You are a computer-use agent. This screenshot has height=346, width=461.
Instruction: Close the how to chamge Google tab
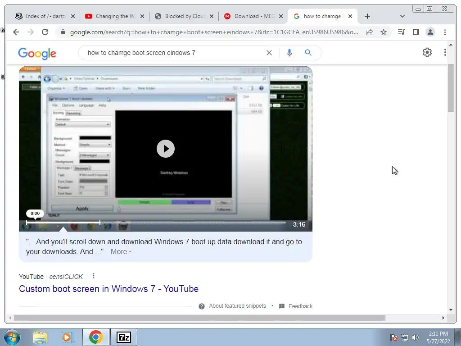[x=350, y=16]
